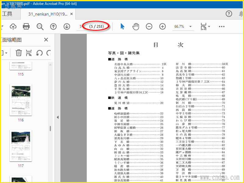The image size is (244, 183).
Task: Go to previous page with up arrow
Action: [x=53, y=27]
